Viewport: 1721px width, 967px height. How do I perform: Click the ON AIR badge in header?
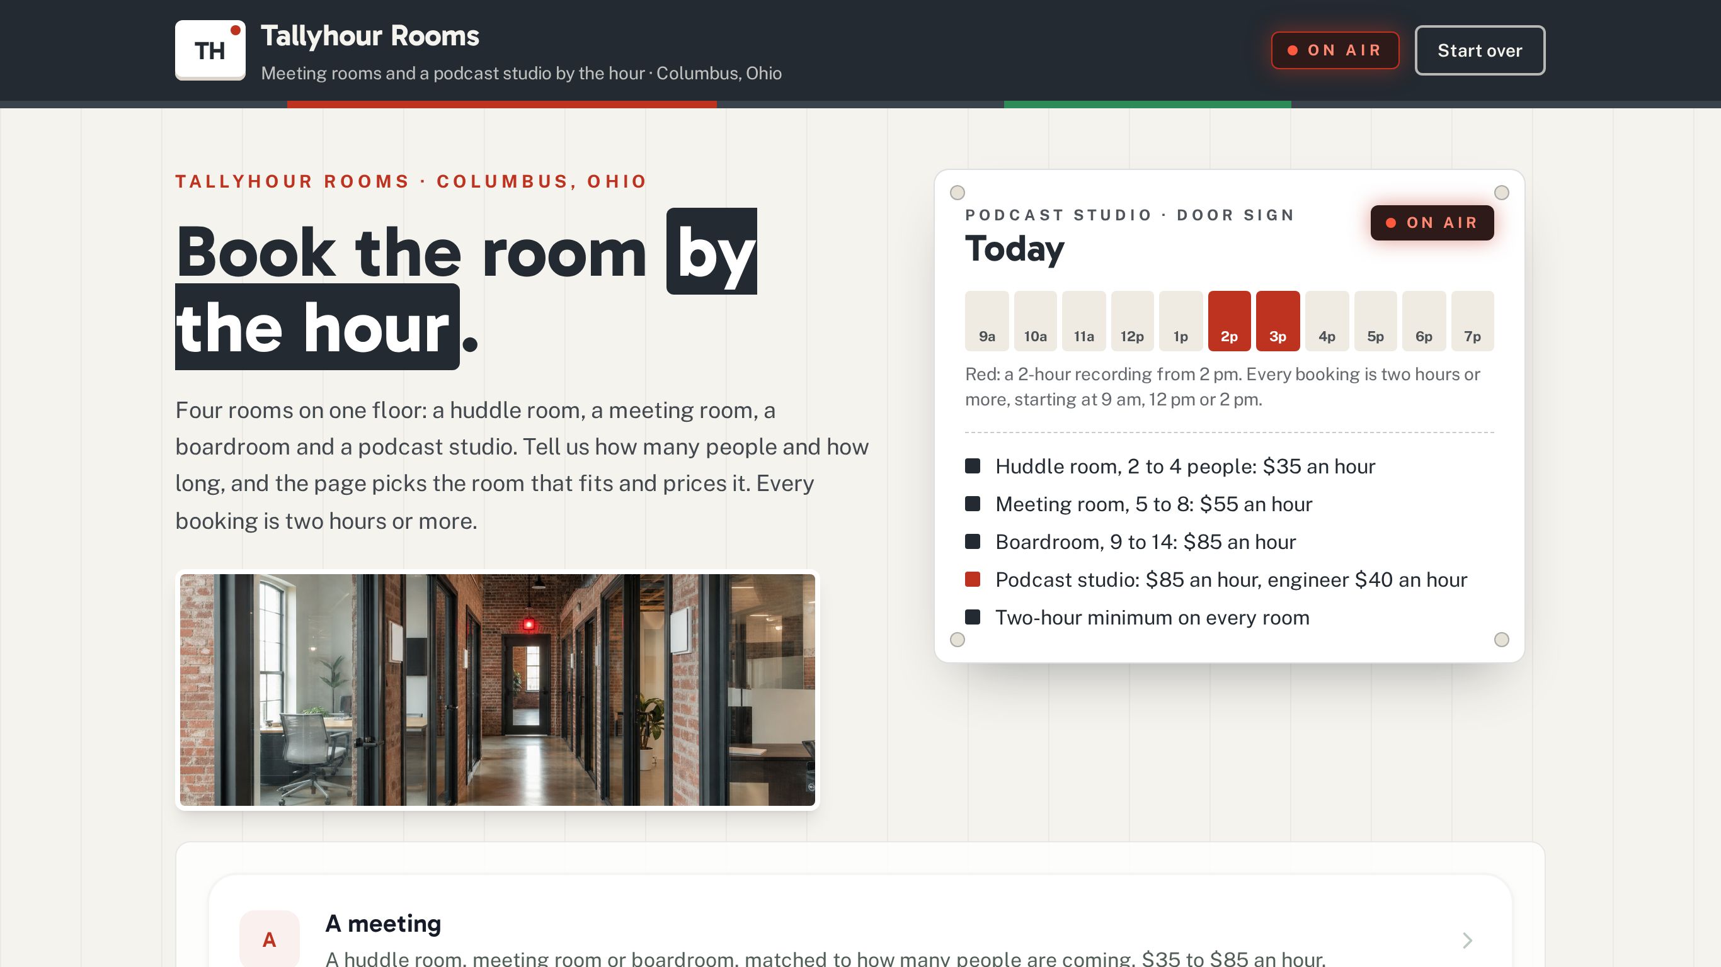click(1334, 50)
